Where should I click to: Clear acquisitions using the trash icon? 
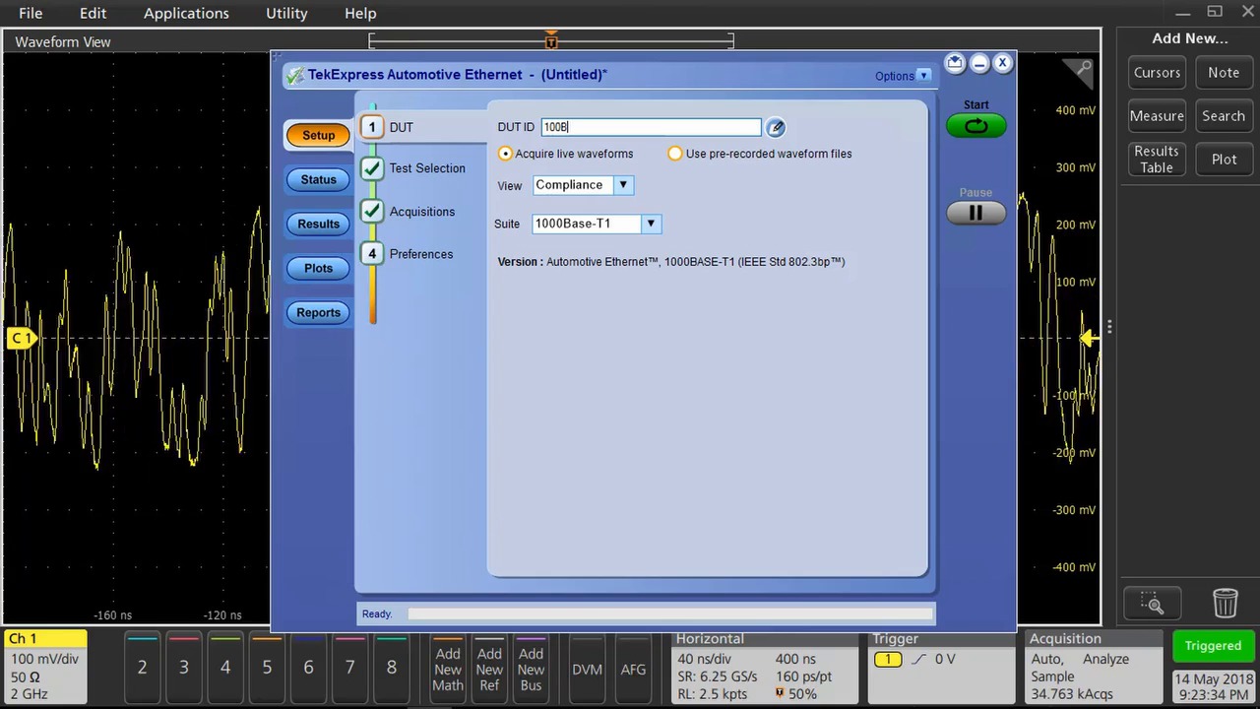pos(1225,604)
